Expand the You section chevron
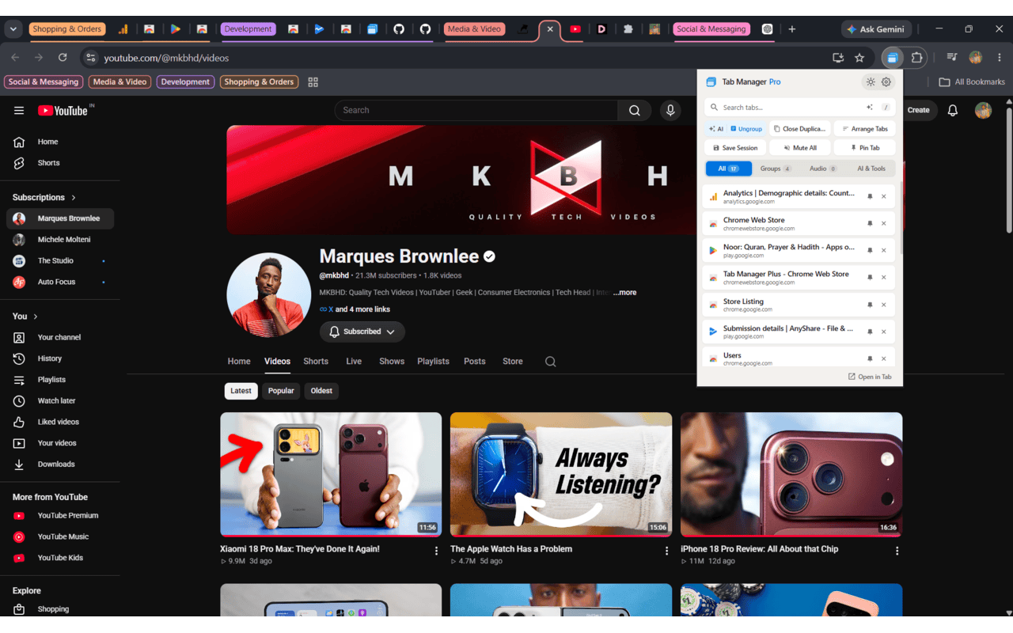This screenshot has width=1013, height=633. [36, 316]
